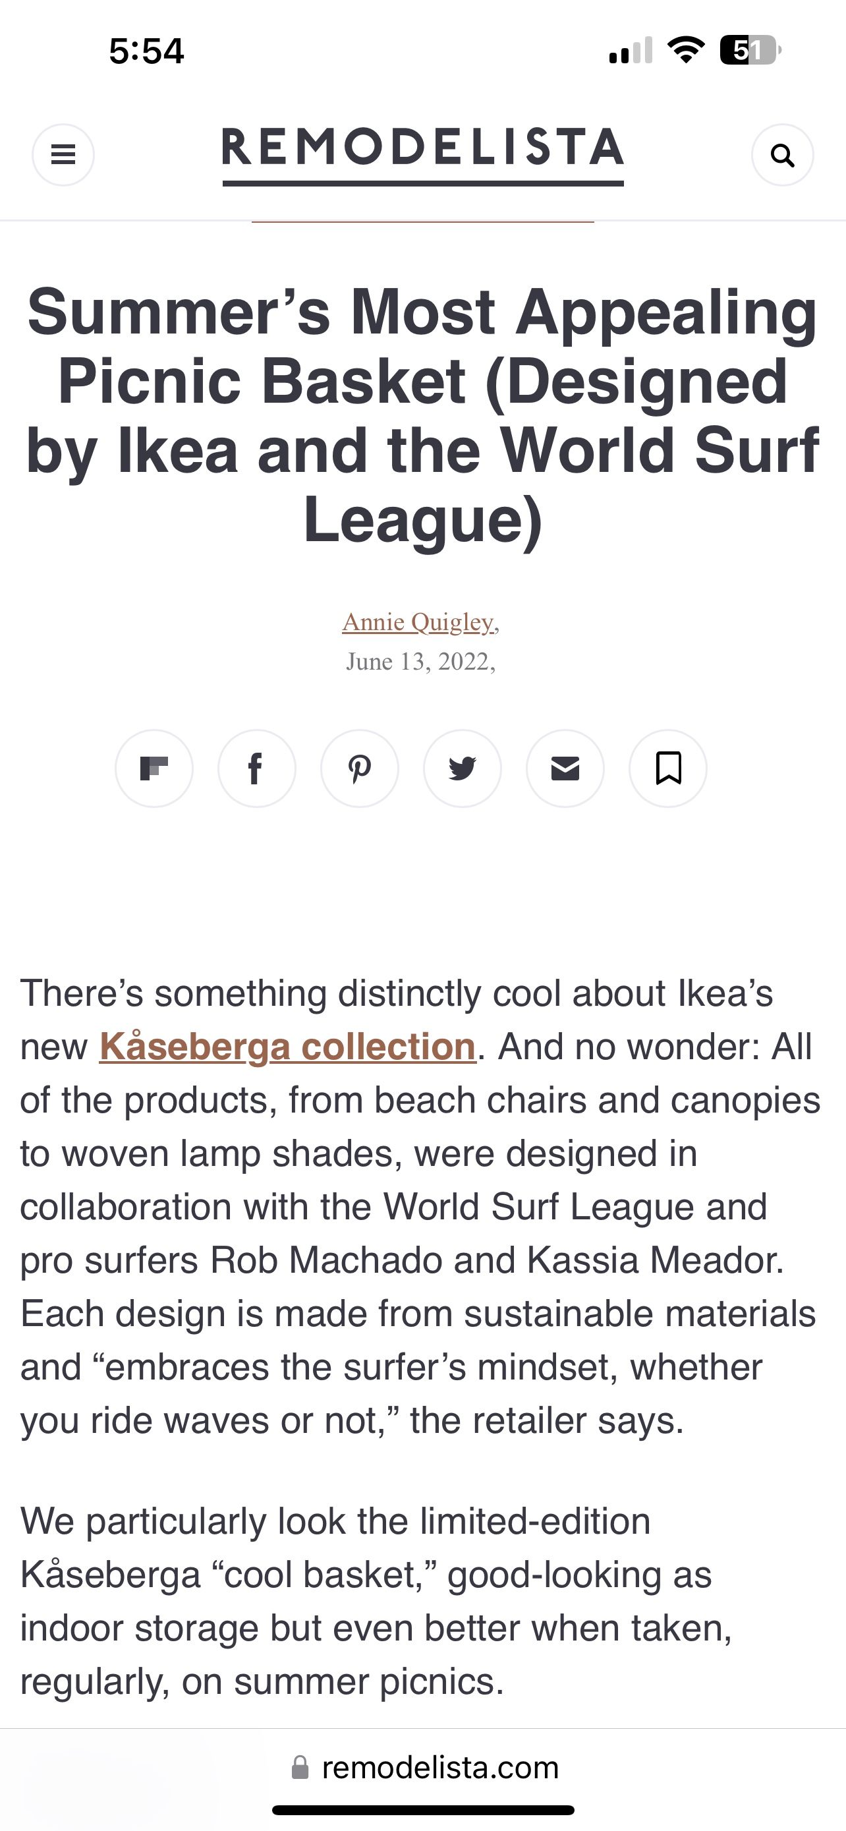Tap the search magnifier icon

pos(782,154)
